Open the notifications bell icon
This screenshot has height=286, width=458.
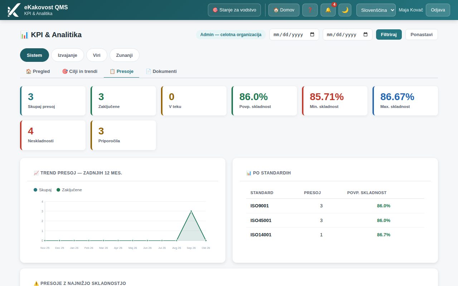pyautogui.click(x=328, y=10)
